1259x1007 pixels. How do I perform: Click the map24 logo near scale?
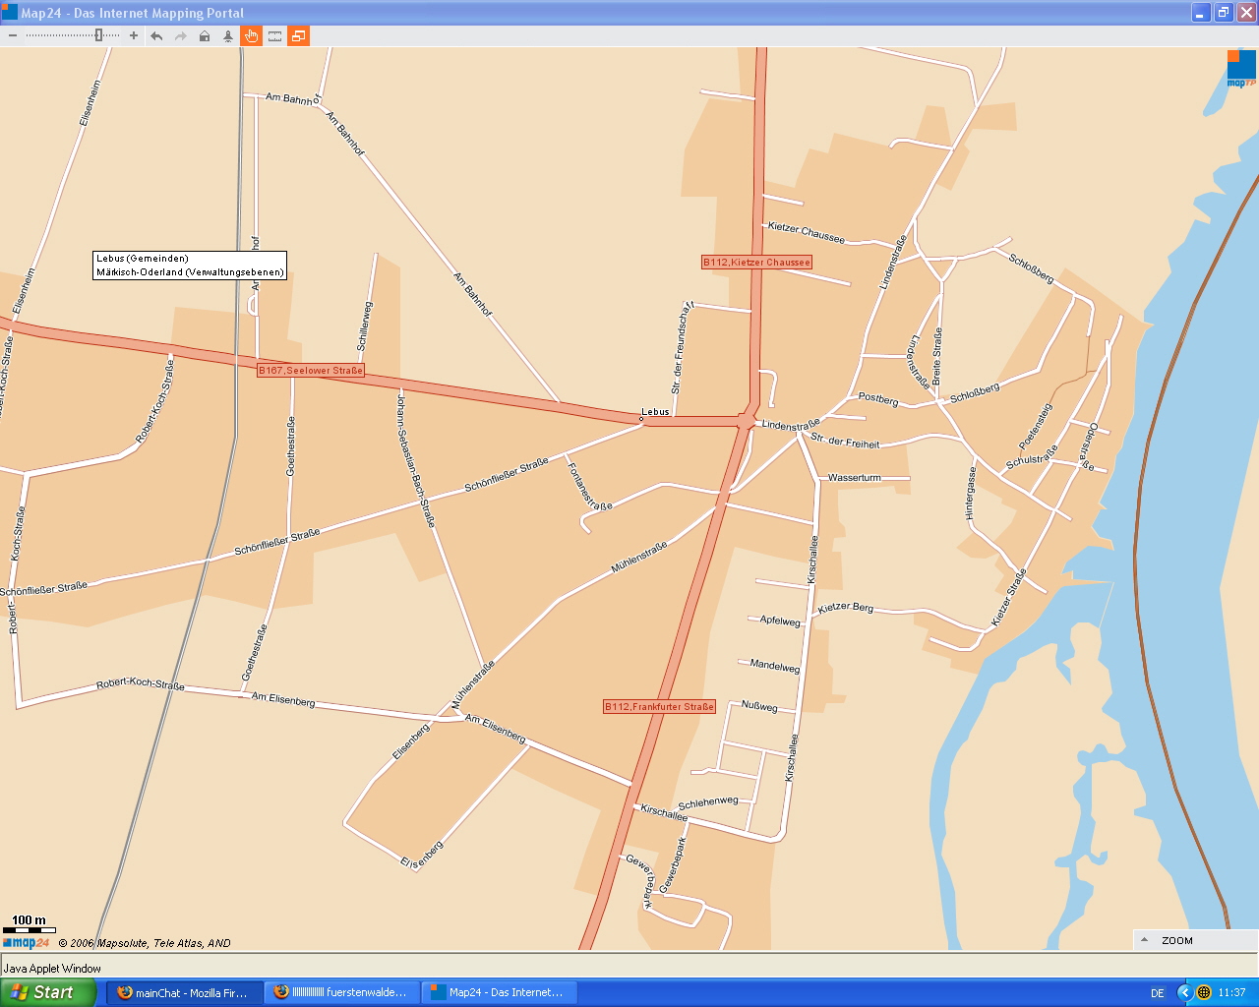point(27,943)
